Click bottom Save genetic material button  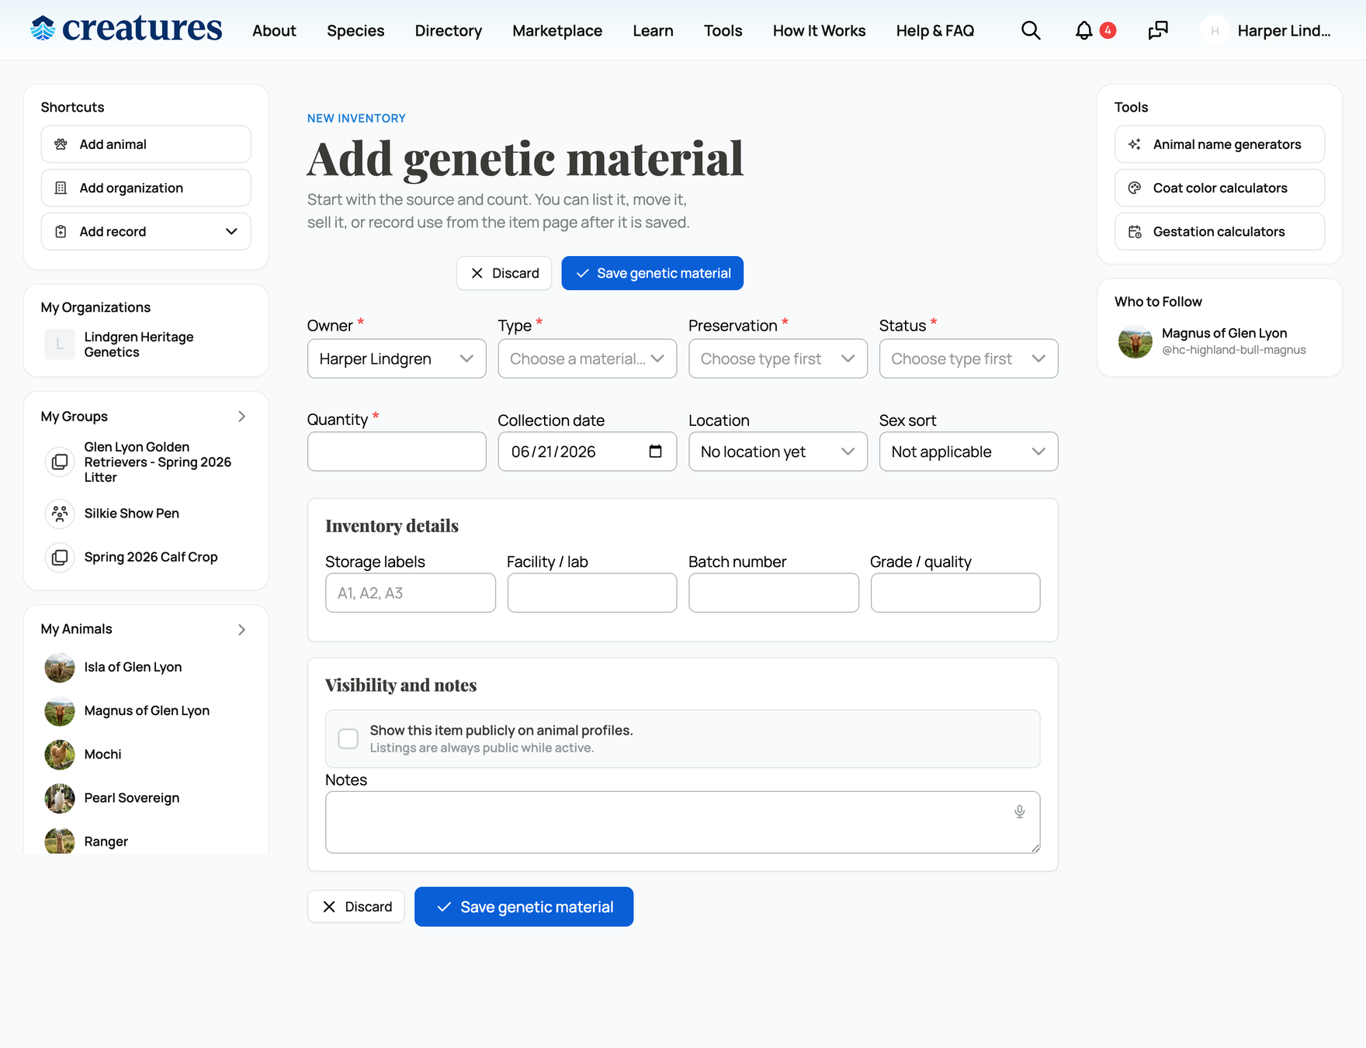pos(524,907)
